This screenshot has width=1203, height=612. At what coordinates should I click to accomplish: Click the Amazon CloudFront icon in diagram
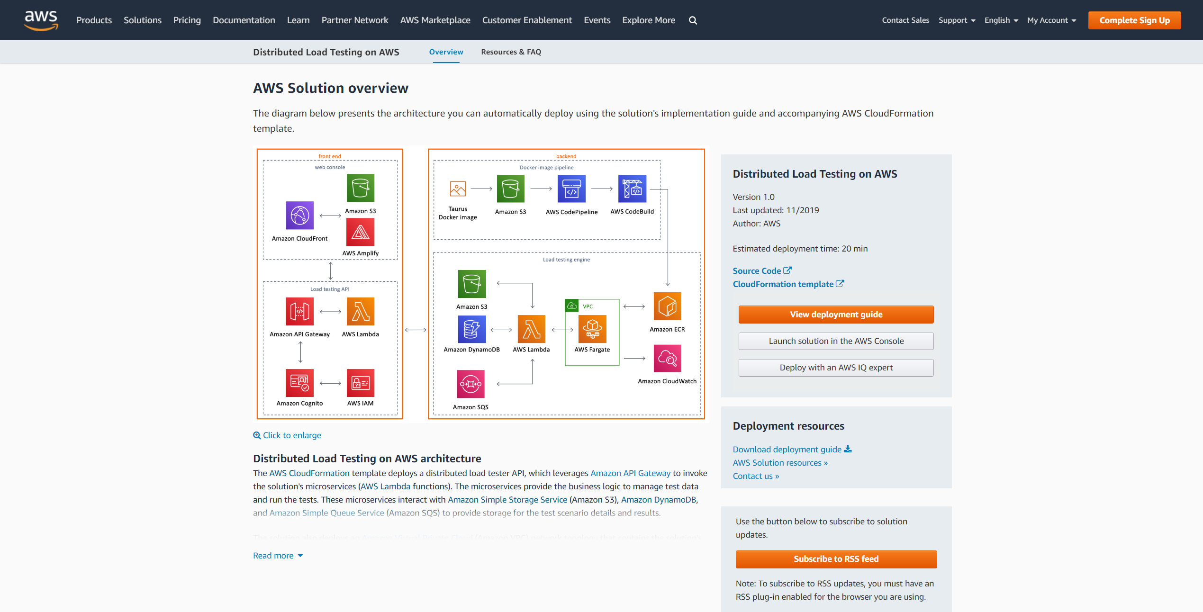click(x=299, y=216)
